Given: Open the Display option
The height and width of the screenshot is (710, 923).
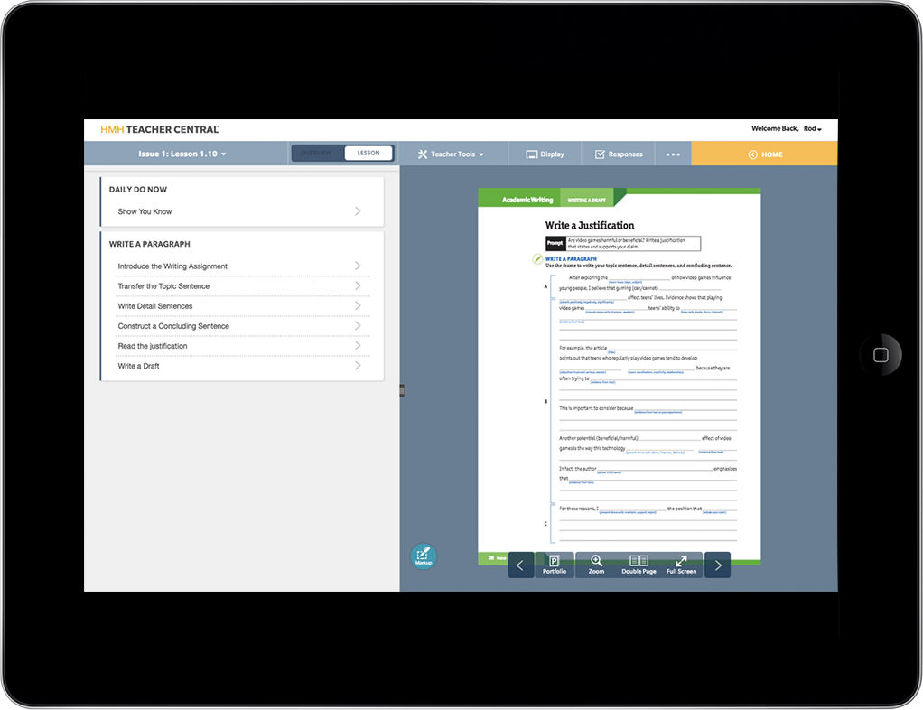Looking at the screenshot, I should click(545, 154).
